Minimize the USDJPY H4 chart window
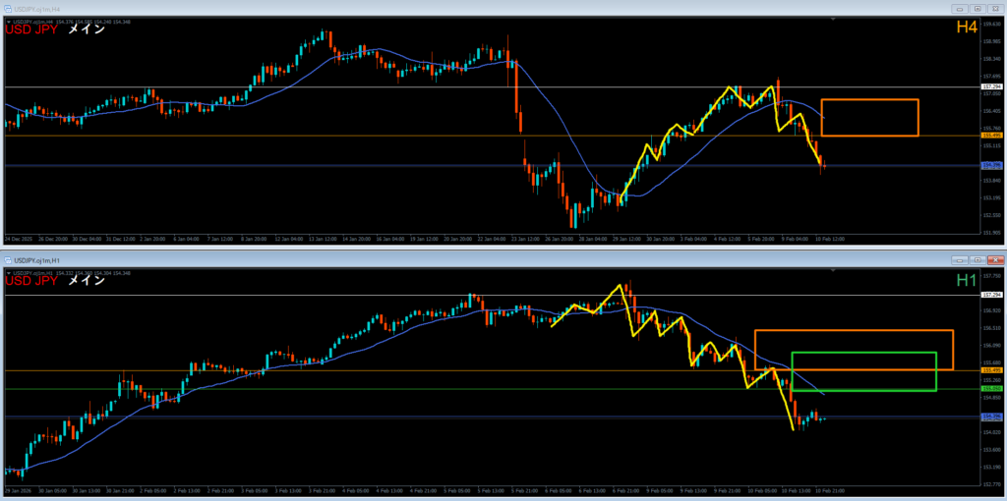1007x501 pixels. click(x=961, y=9)
